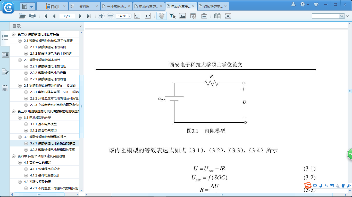Toggle the half-moon full/half-width indicator
Image resolution: width=352 pixels, height=197 pixels.
pyautogui.click(x=321, y=186)
